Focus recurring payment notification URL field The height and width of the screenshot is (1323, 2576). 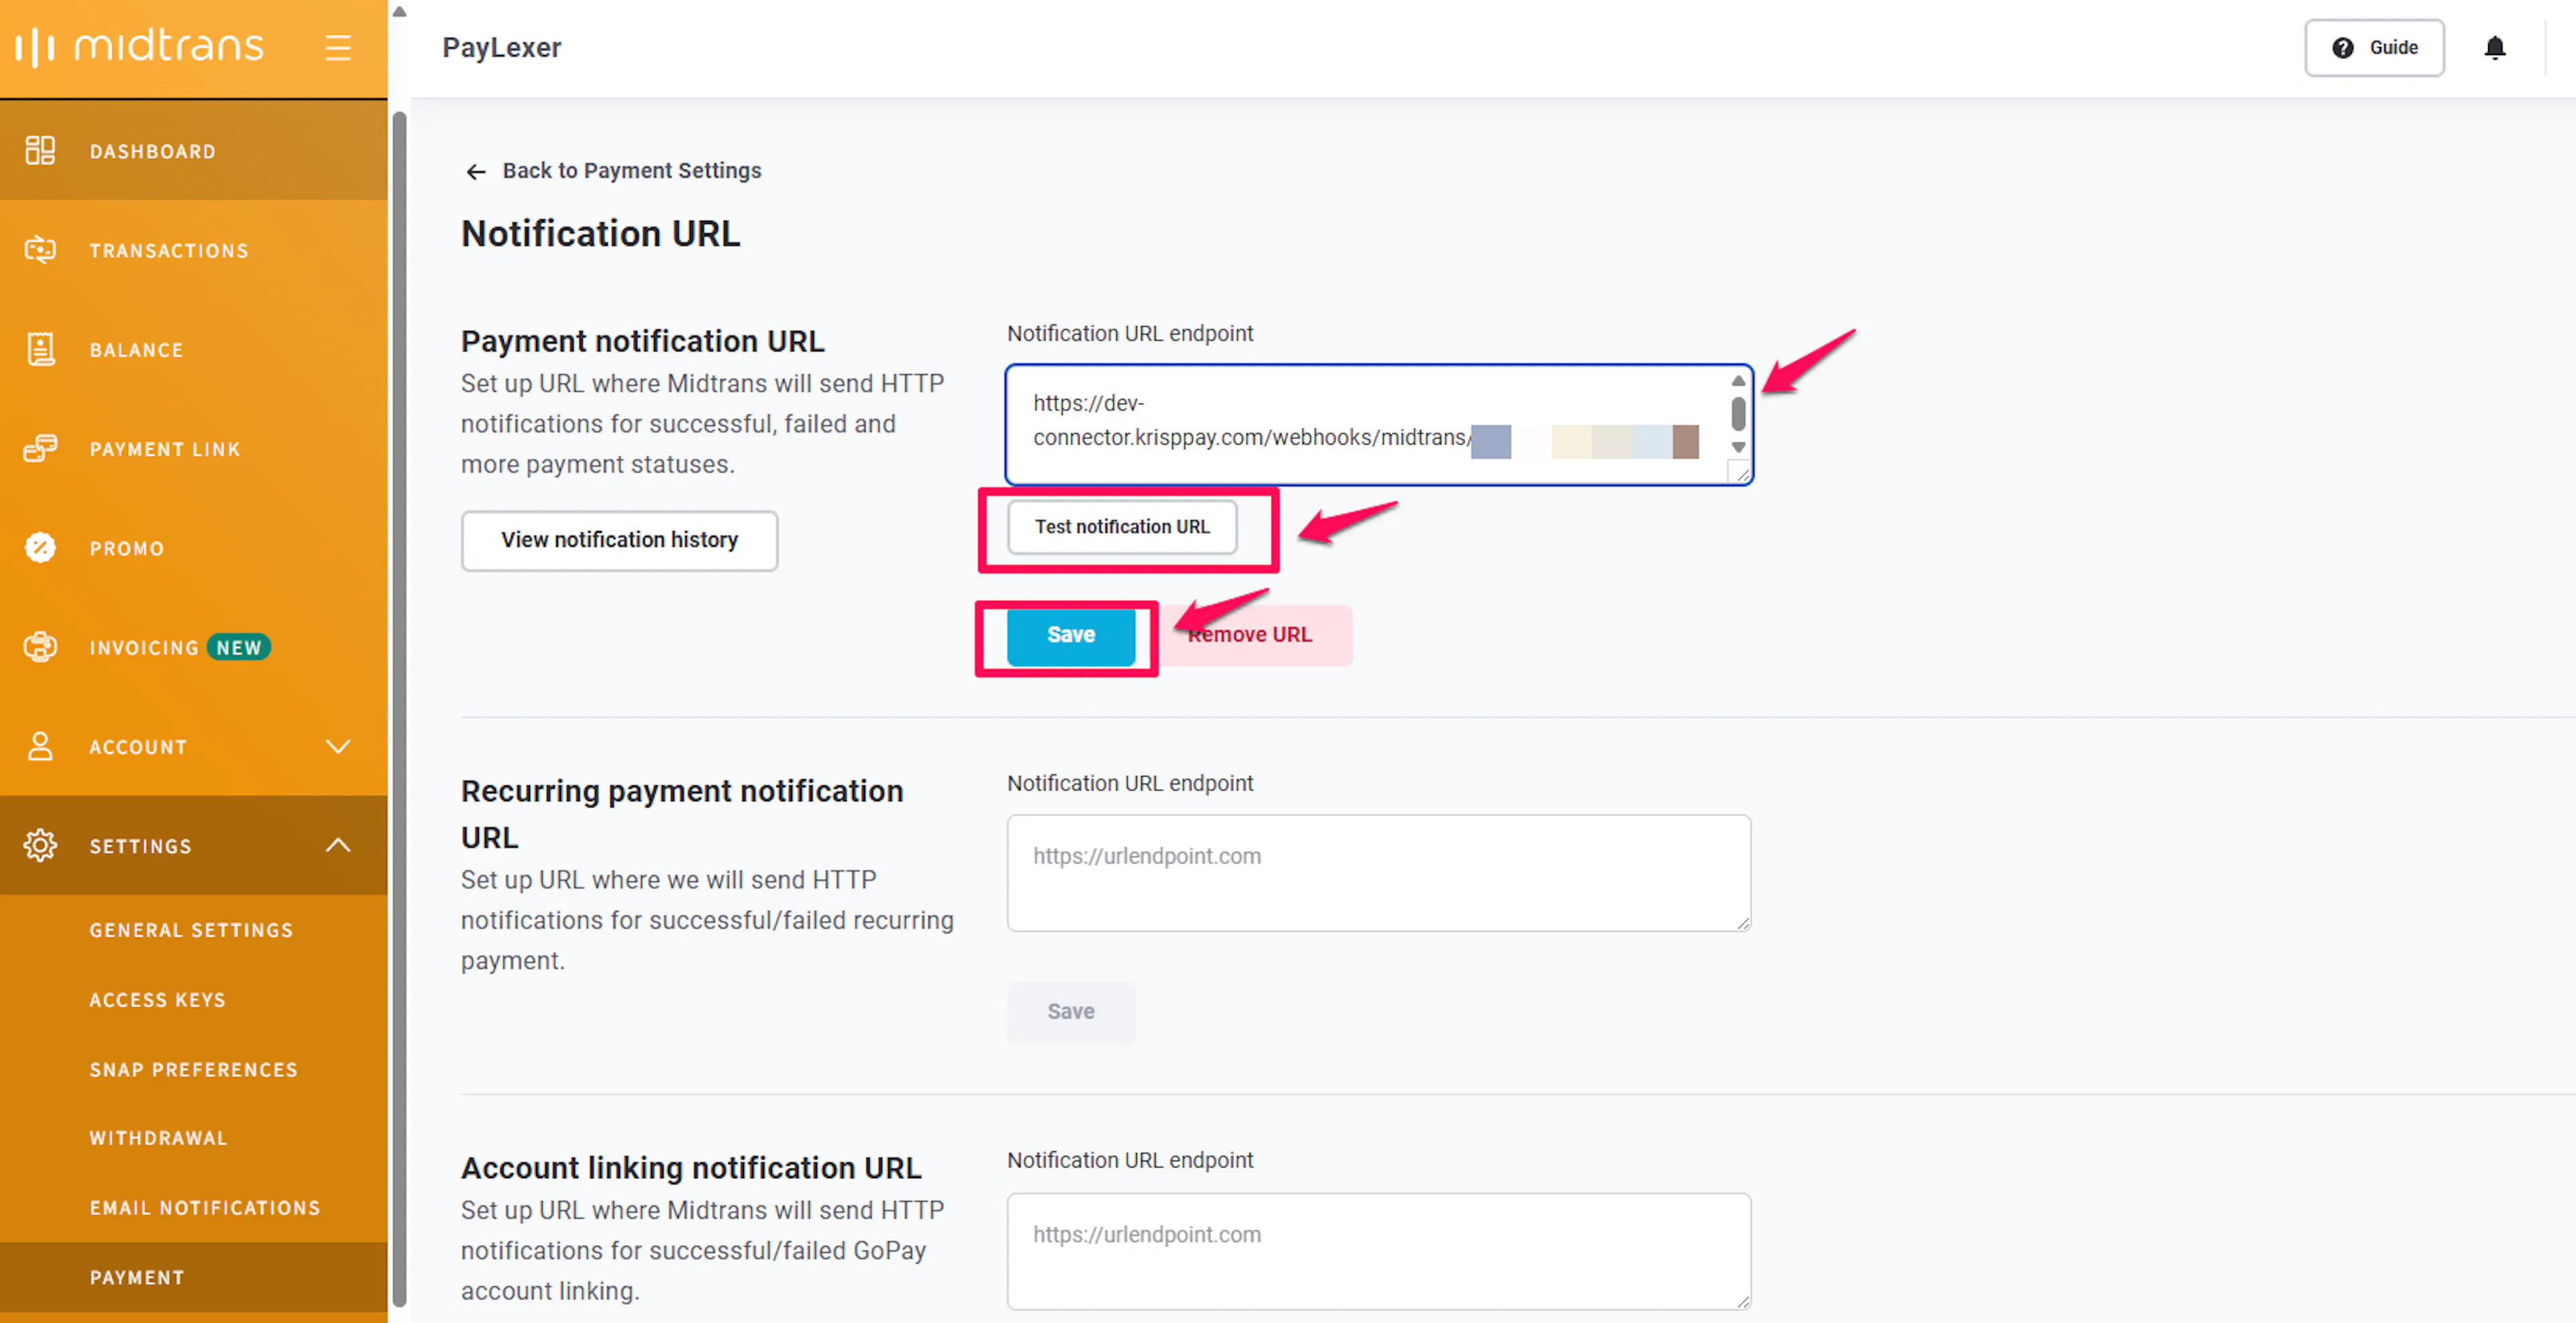click(1379, 873)
